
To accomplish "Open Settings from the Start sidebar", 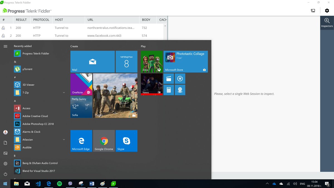I will pyautogui.click(x=5, y=164).
